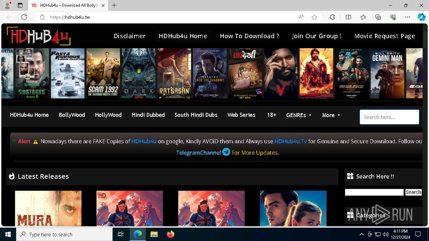View site information lock icon
The width and height of the screenshot is (429, 241).
[x=42, y=17]
